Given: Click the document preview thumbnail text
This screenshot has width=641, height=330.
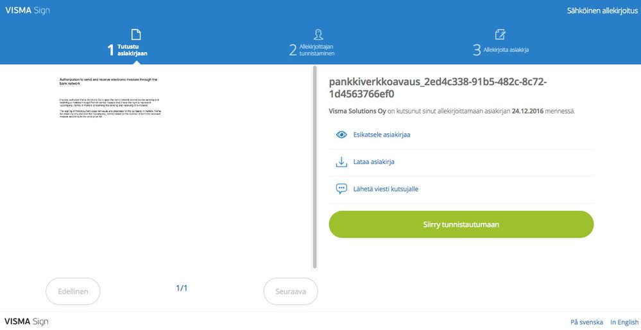Looking at the screenshot, I should pos(109,98).
